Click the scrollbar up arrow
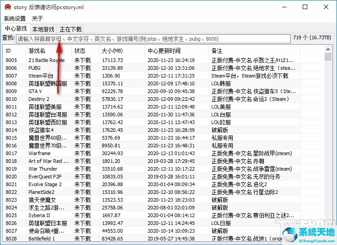 coord(328,49)
